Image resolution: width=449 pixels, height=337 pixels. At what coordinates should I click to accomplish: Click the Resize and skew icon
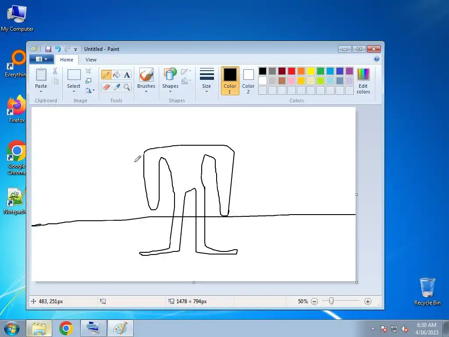point(89,81)
